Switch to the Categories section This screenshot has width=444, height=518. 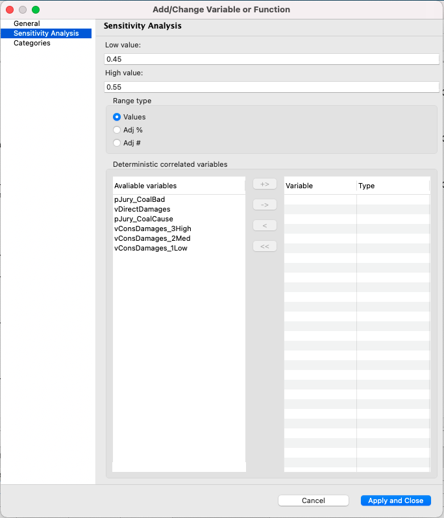(32, 43)
